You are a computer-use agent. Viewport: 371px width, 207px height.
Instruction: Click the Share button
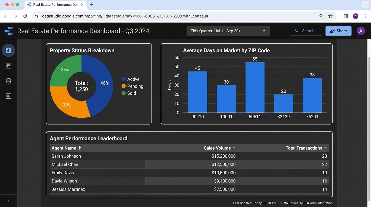(338, 31)
